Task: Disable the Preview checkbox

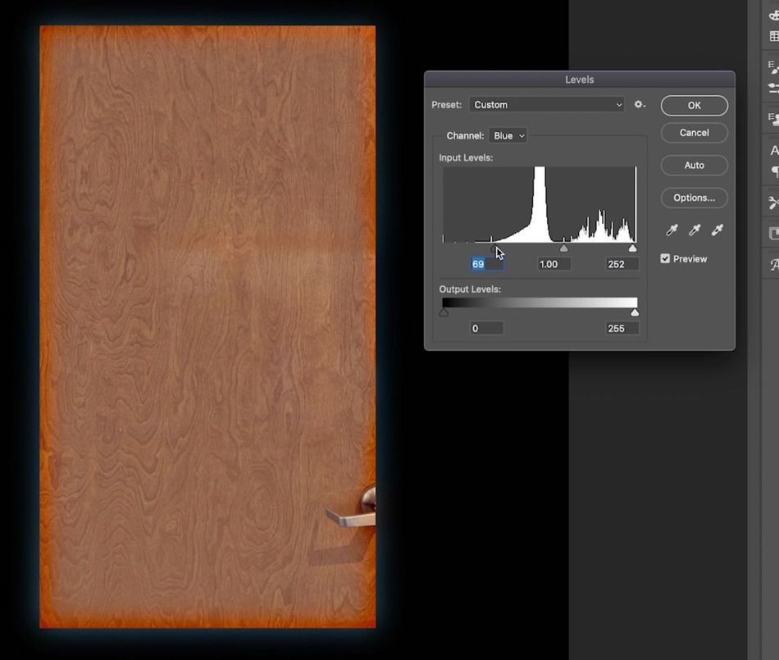Action: 666,258
